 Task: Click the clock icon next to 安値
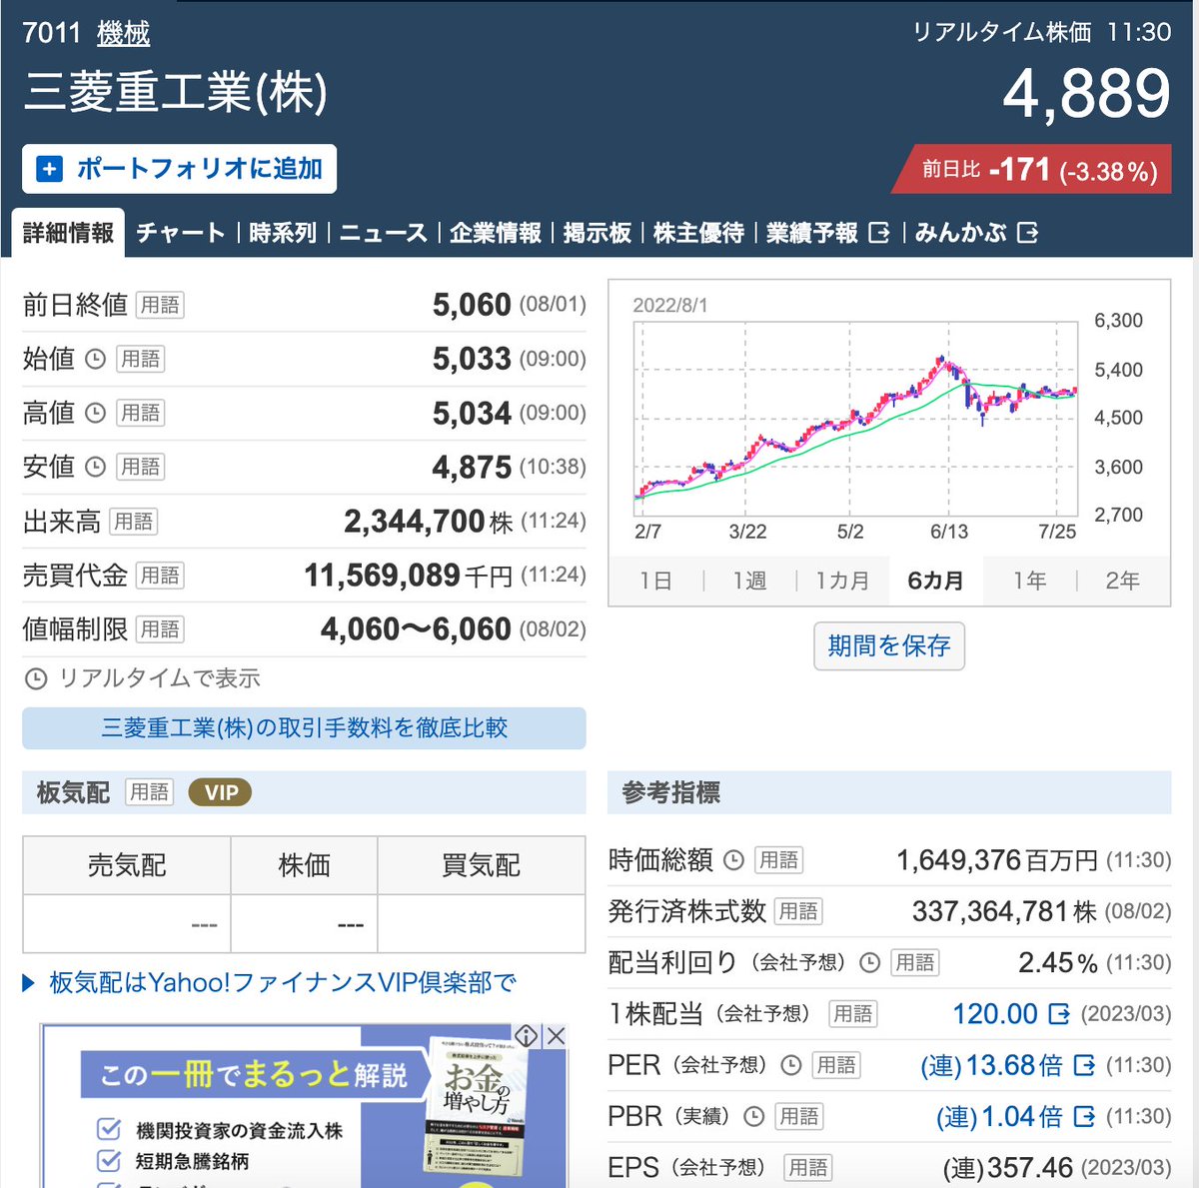[95, 467]
